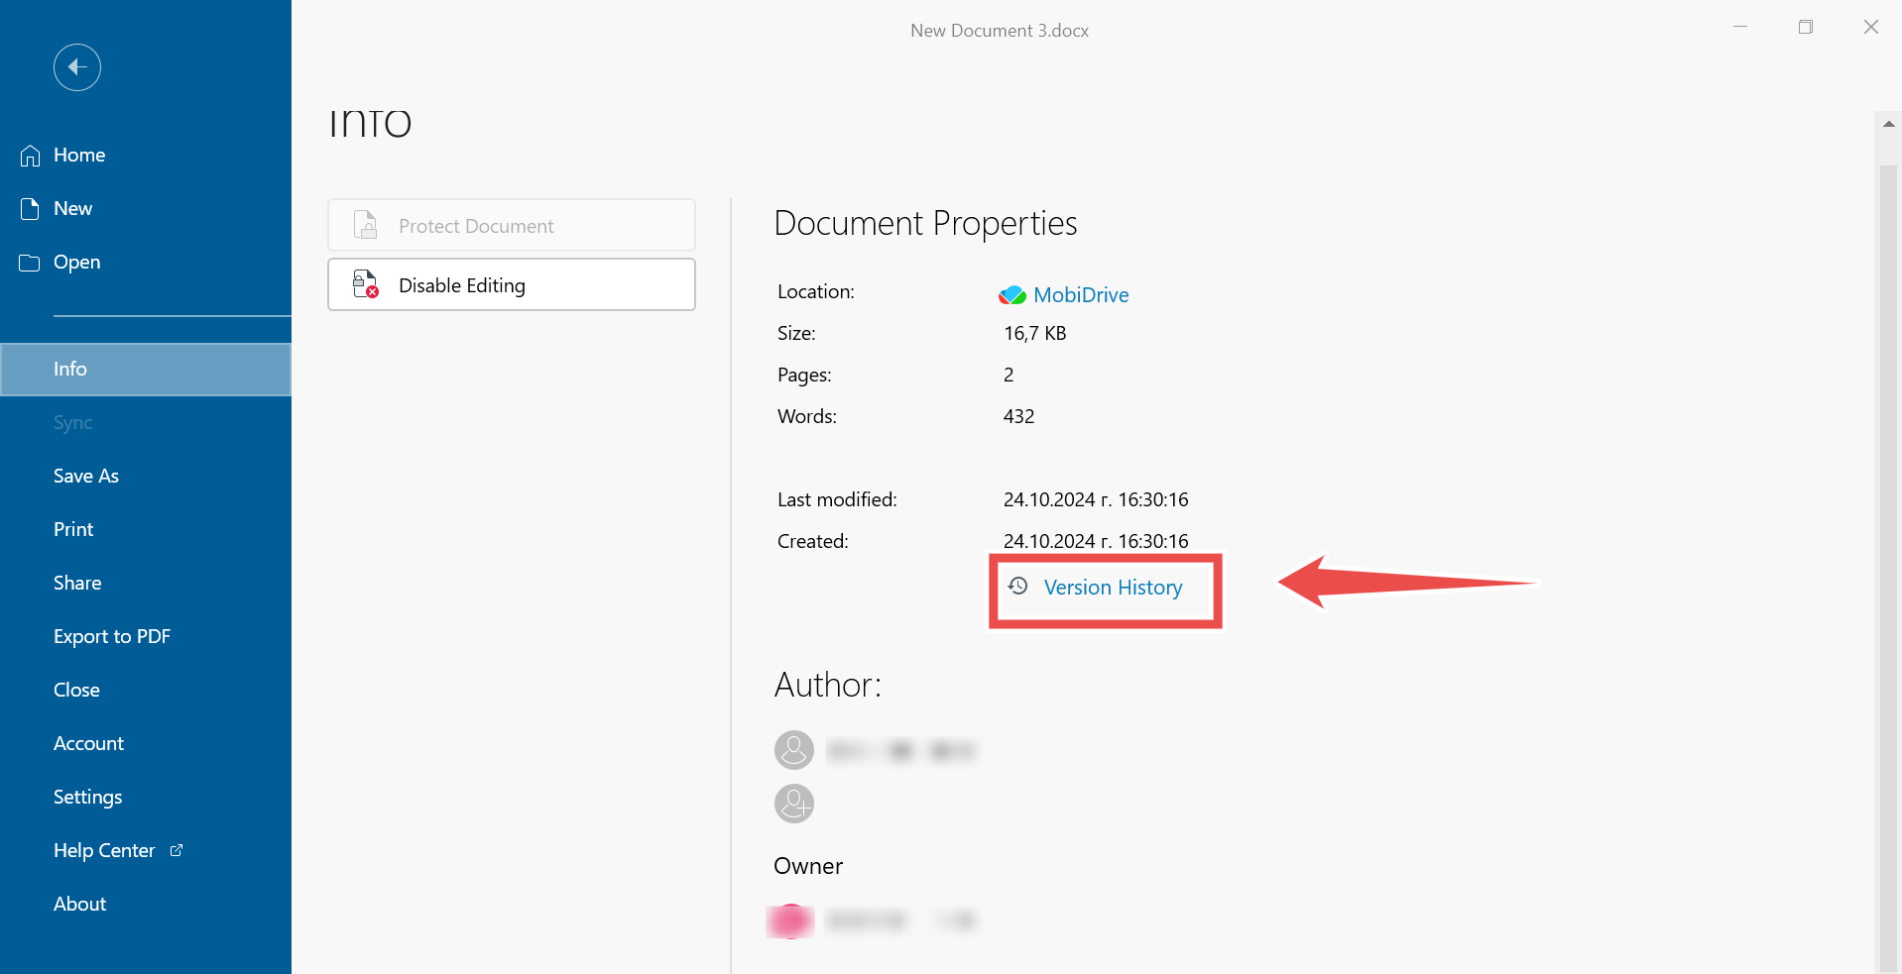Open the MobiDrive location link

point(1081,295)
